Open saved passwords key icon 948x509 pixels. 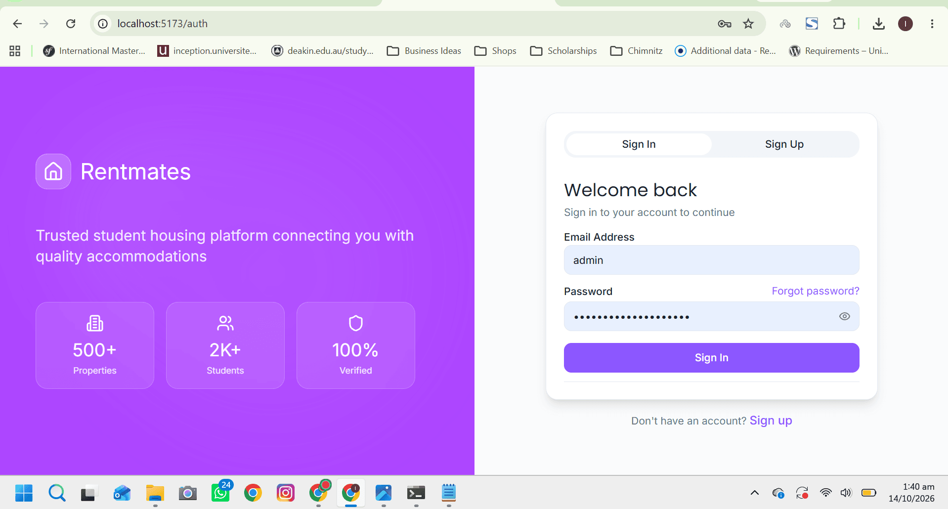[x=725, y=24]
